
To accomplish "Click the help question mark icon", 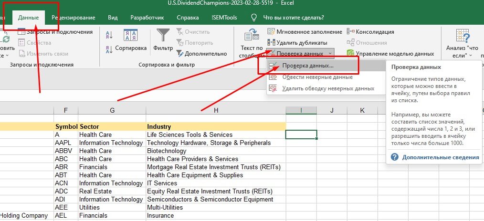I will (x=394, y=157).
